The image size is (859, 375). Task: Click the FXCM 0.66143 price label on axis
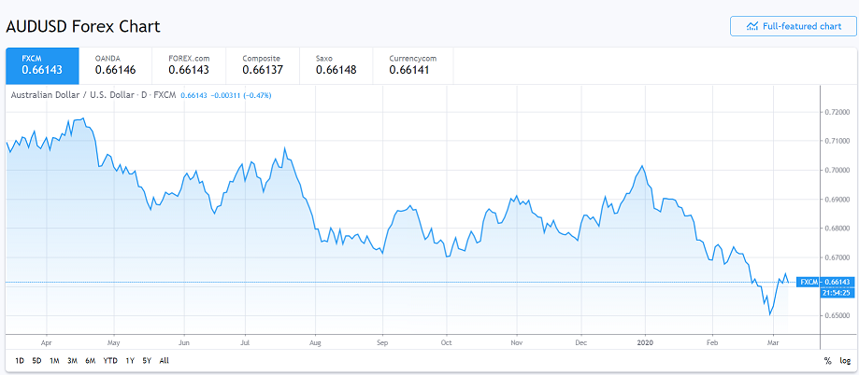[825, 282]
